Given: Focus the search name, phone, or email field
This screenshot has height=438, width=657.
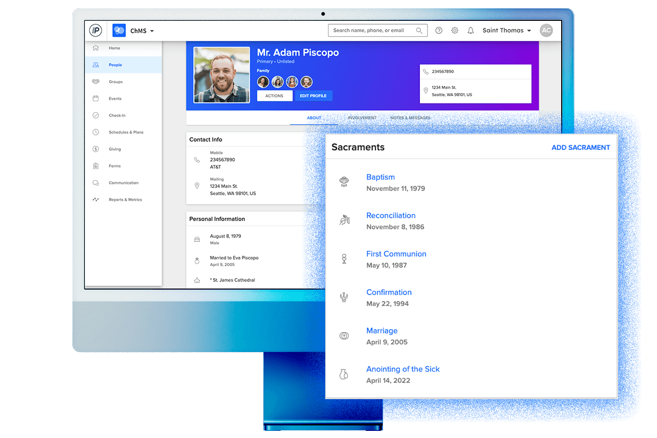Looking at the screenshot, I should (x=378, y=31).
